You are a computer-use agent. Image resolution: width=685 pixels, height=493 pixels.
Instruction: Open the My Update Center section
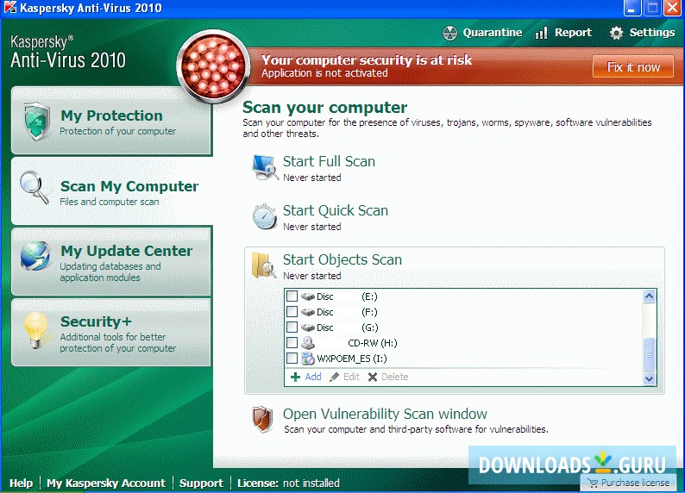click(111, 261)
